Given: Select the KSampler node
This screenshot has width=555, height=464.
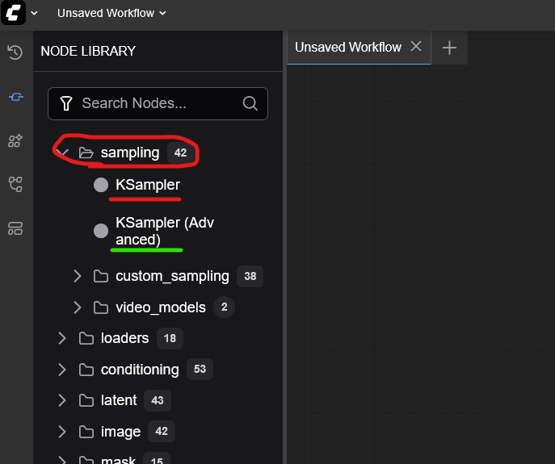Looking at the screenshot, I should (147, 185).
